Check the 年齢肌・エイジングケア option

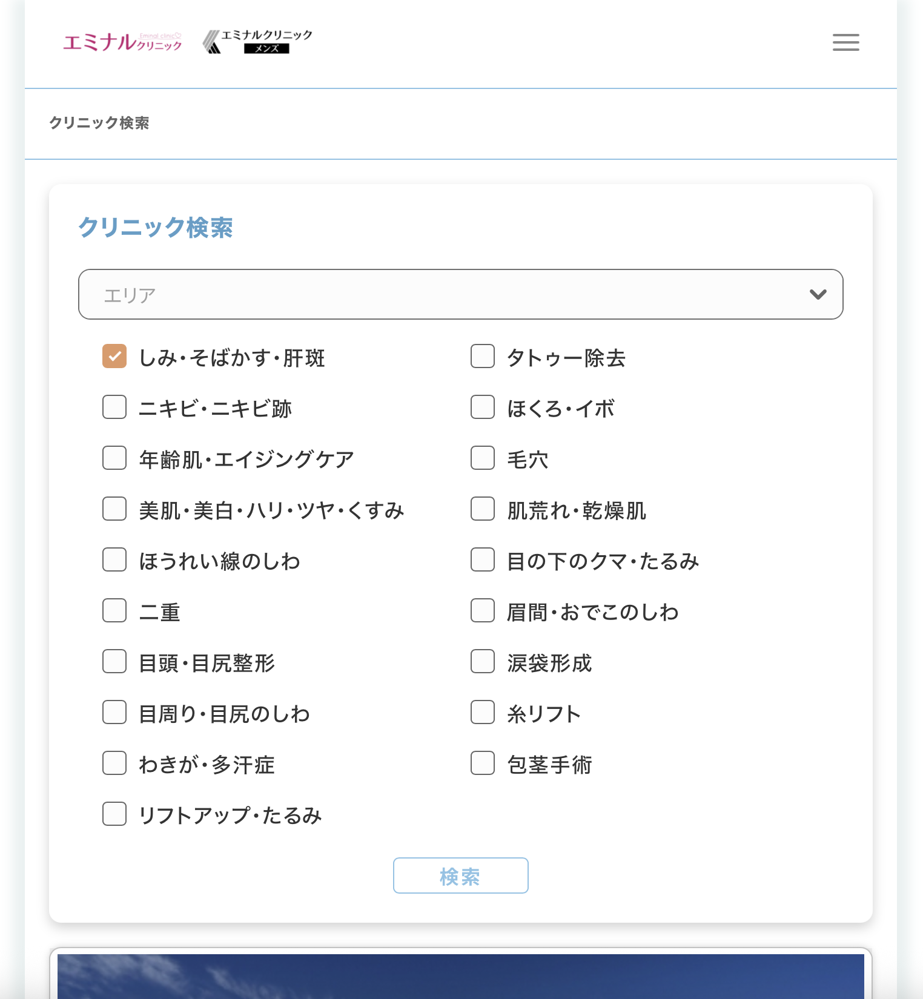(114, 458)
